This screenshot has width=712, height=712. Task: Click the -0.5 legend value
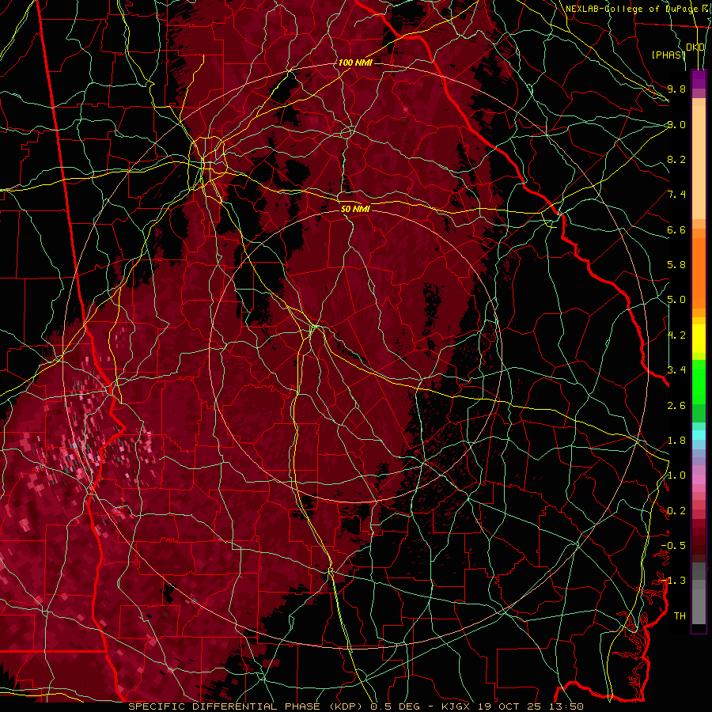click(x=673, y=546)
